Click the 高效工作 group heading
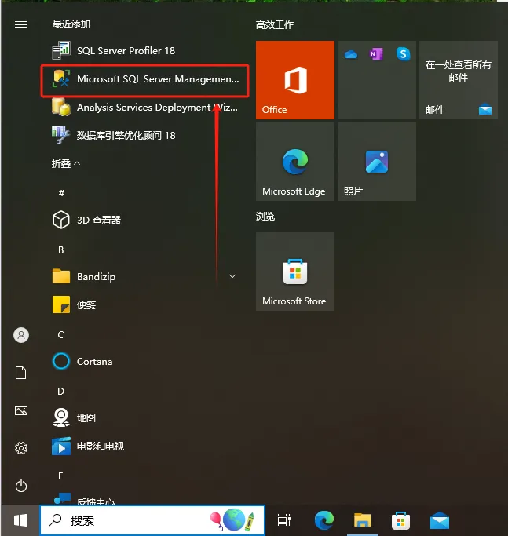Viewport: 508px width, 536px height. (275, 25)
